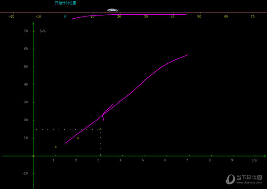Click the yellow data point at t=1
The height and width of the screenshot is (189, 267).
56,147
